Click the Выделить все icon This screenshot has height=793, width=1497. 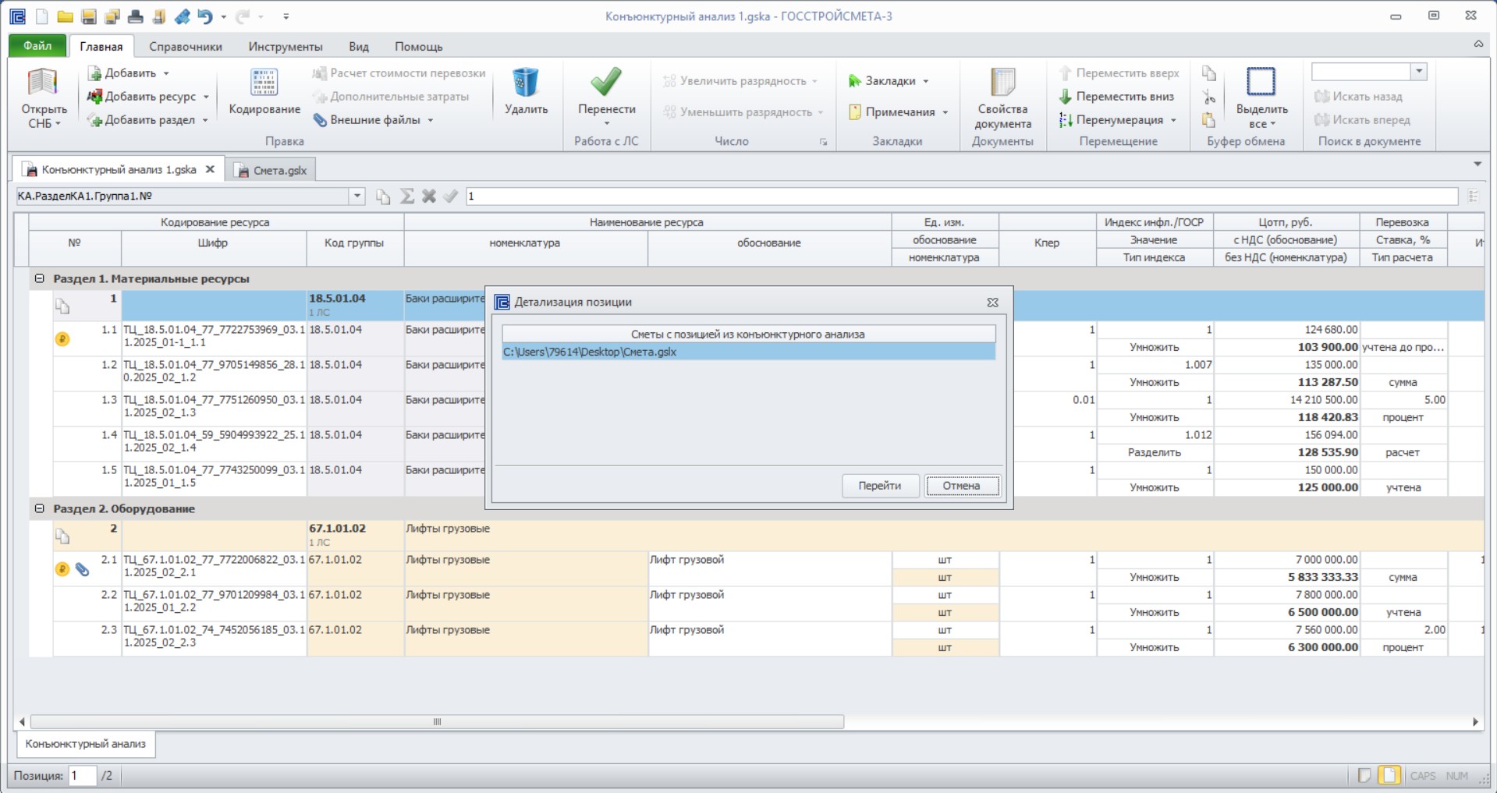1261,82
